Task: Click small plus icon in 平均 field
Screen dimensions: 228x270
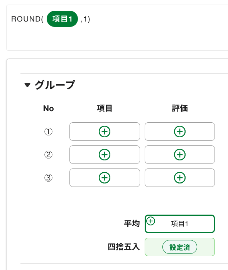Action: pos(150,221)
